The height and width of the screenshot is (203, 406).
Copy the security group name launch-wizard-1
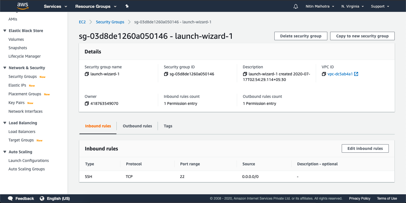pyautogui.click(x=87, y=74)
